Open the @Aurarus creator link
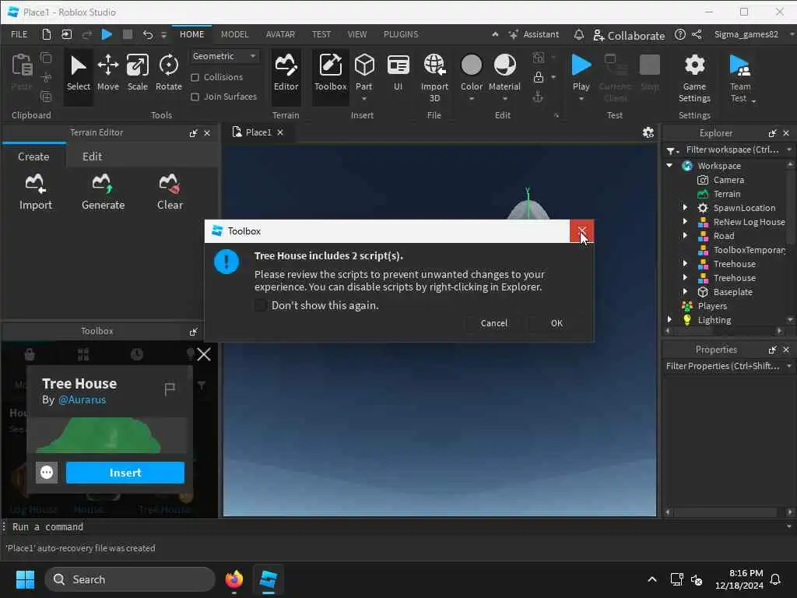Viewport: 797px width, 598px height. click(82, 399)
